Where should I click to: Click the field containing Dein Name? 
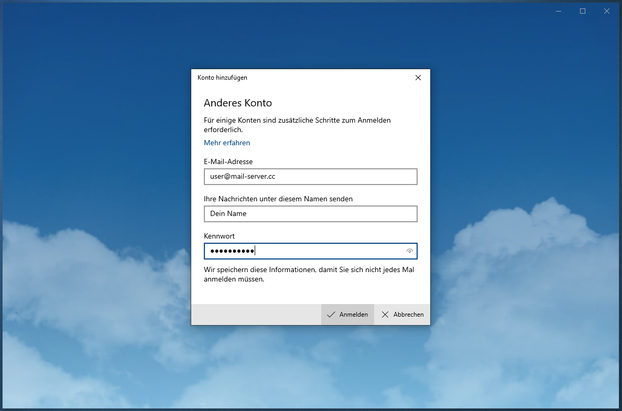tap(310, 214)
